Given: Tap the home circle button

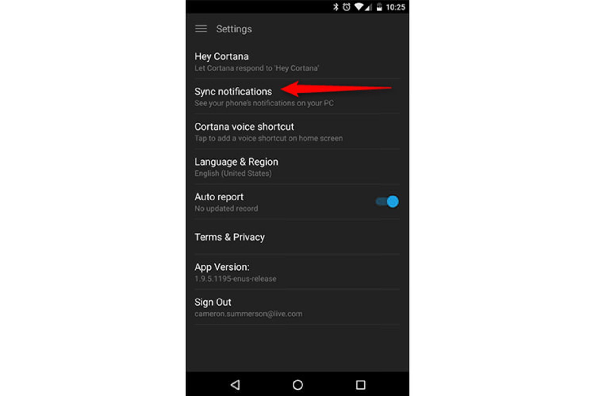Looking at the screenshot, I should click(297, 379).
